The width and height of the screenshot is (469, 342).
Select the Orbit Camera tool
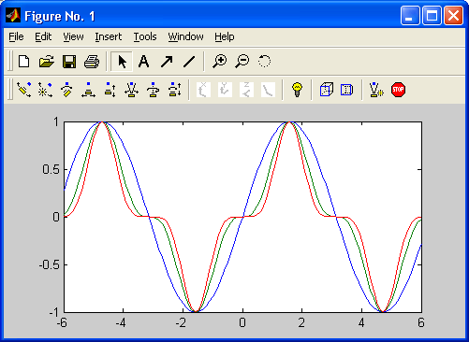point(24,90)
